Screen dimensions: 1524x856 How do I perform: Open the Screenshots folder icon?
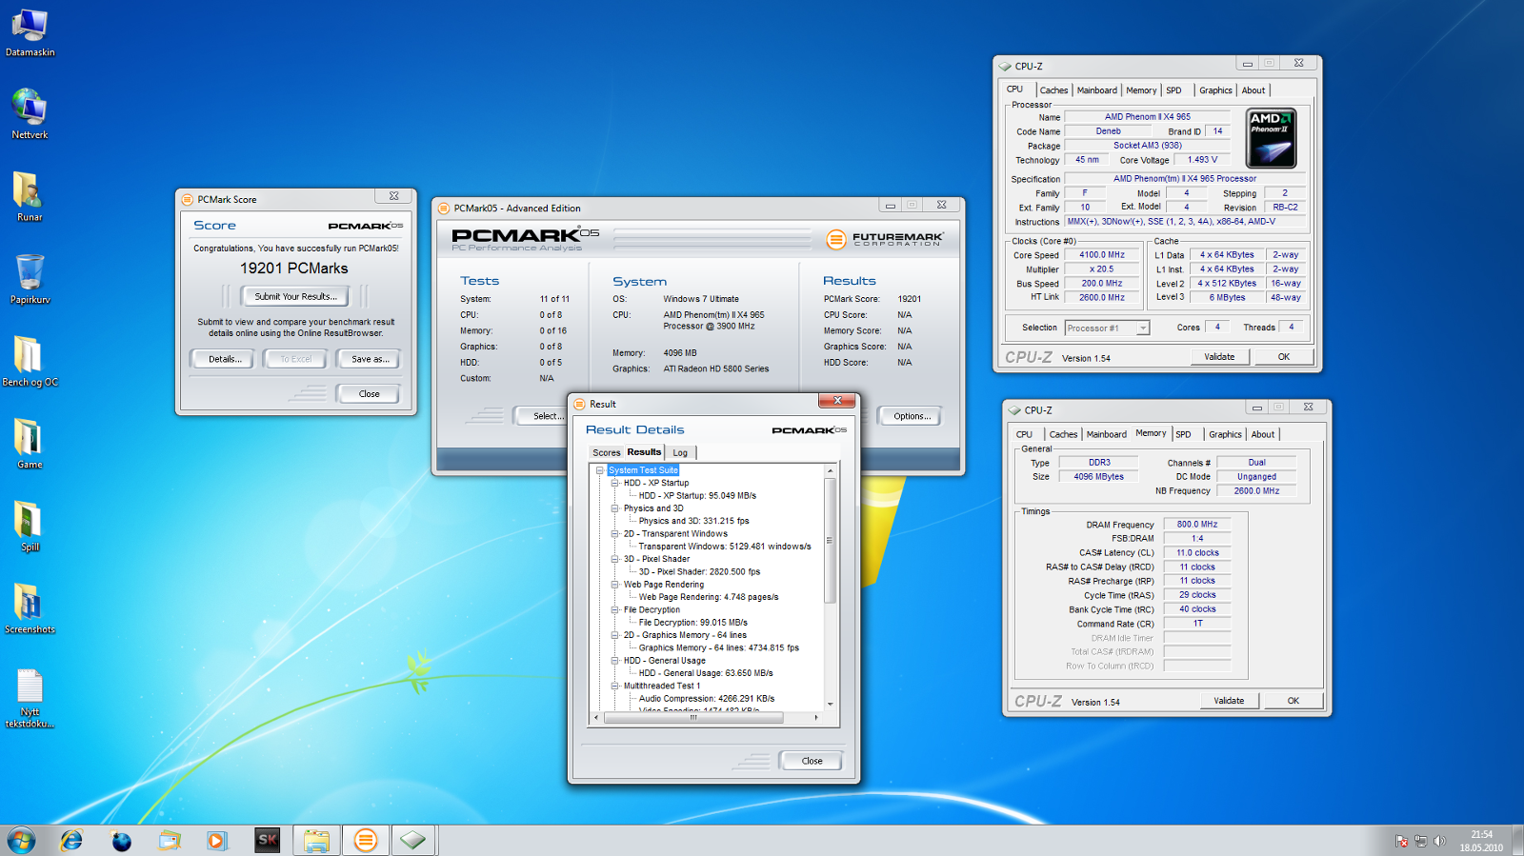[x=30, y=608]
